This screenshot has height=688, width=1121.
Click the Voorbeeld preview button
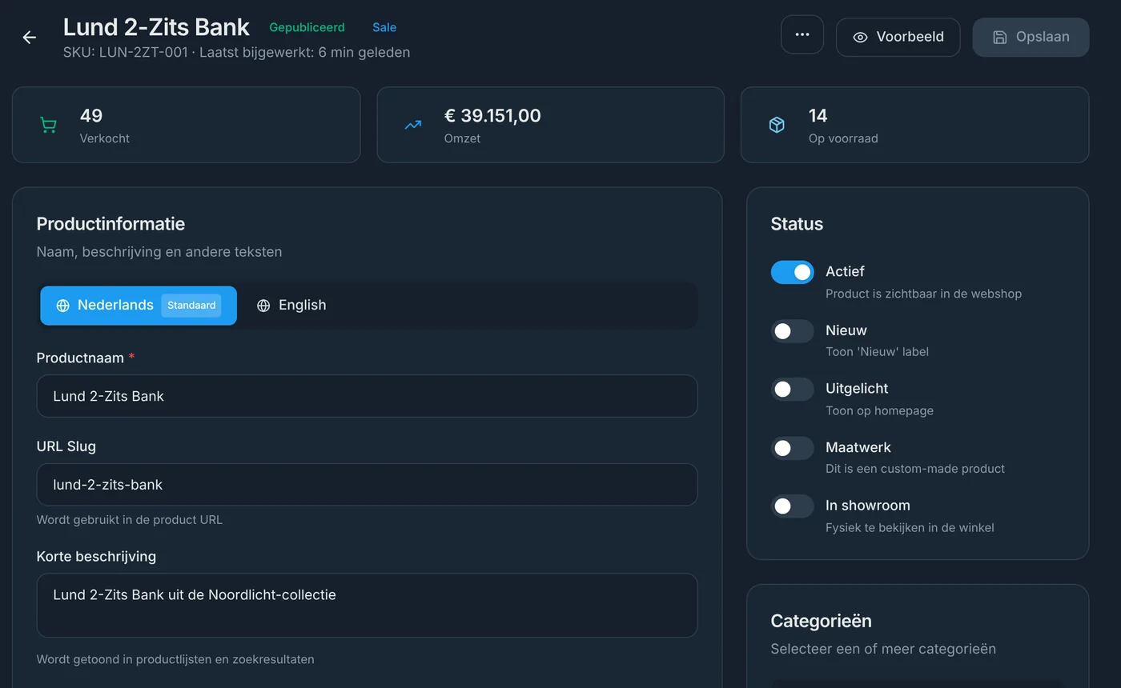[898, 38]
